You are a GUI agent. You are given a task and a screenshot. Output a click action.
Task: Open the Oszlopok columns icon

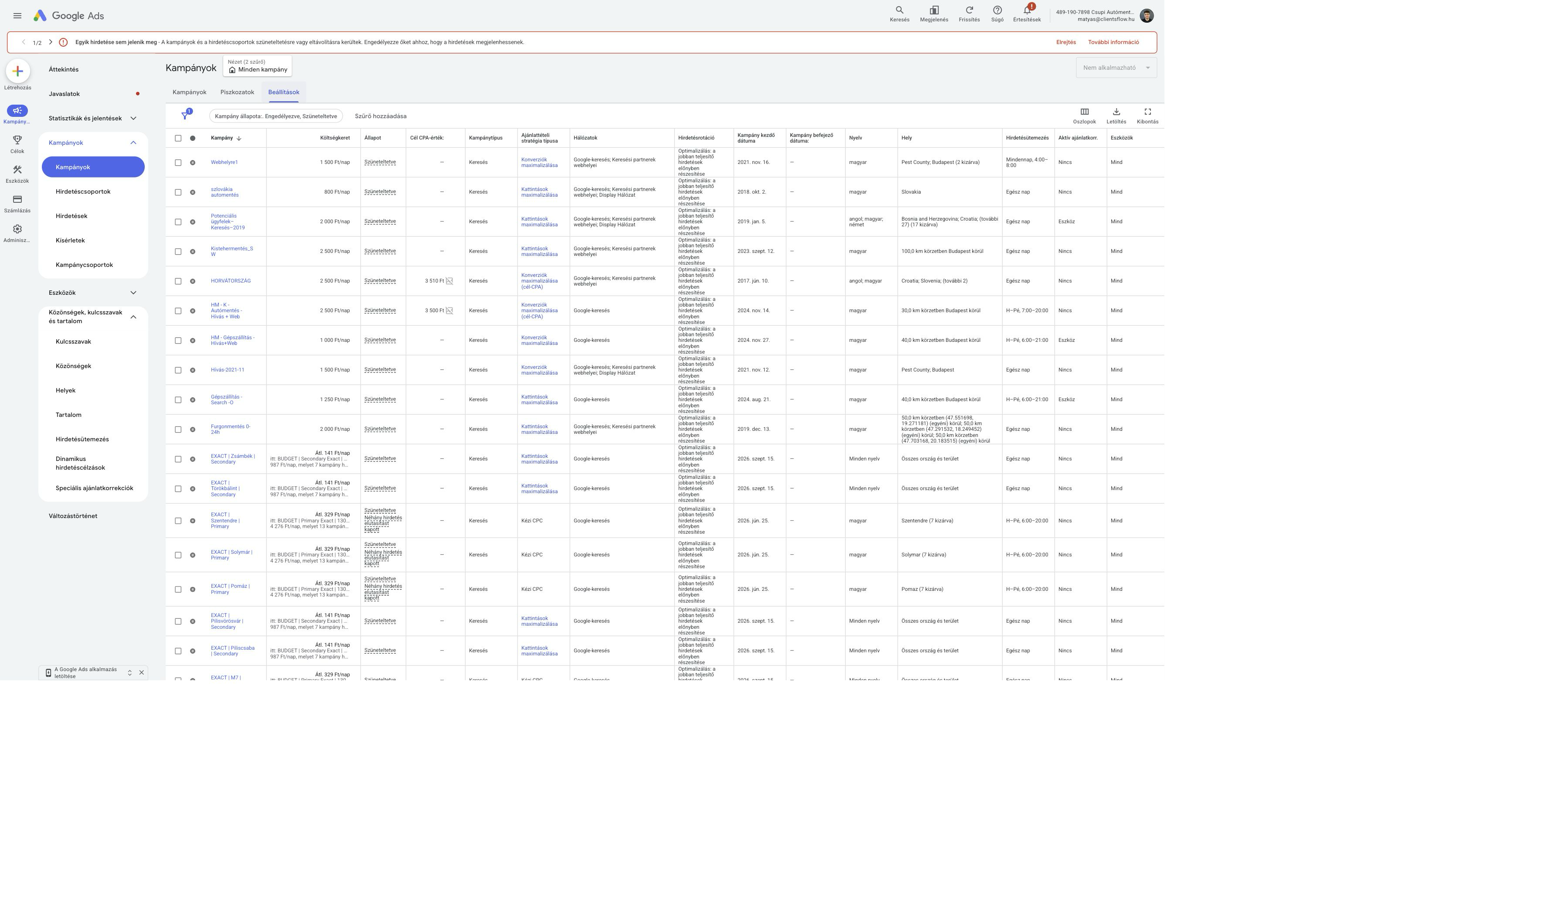(1084, 112)
